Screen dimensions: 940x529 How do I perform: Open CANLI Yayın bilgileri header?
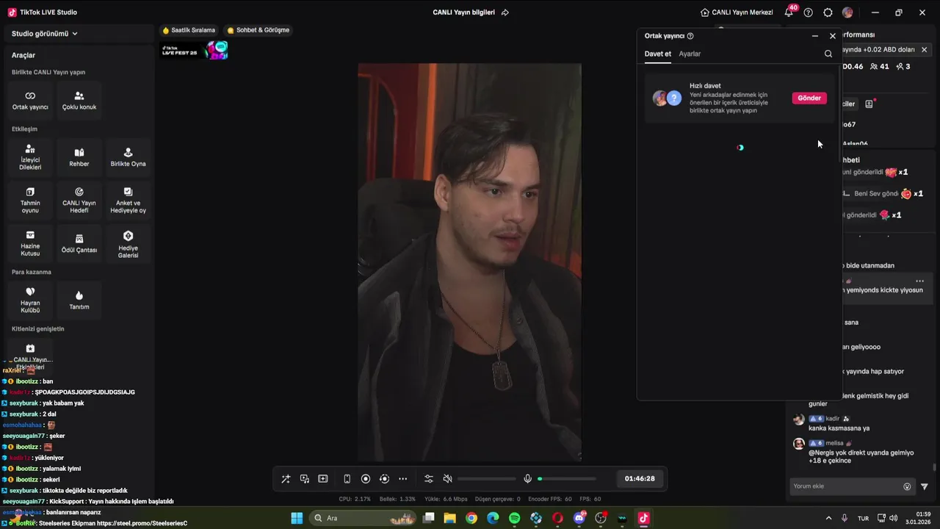463,12
